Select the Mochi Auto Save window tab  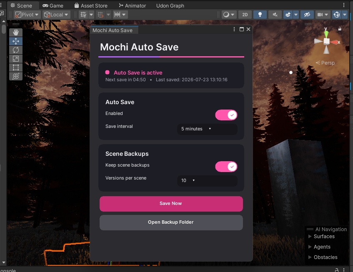tap(114, 30)
